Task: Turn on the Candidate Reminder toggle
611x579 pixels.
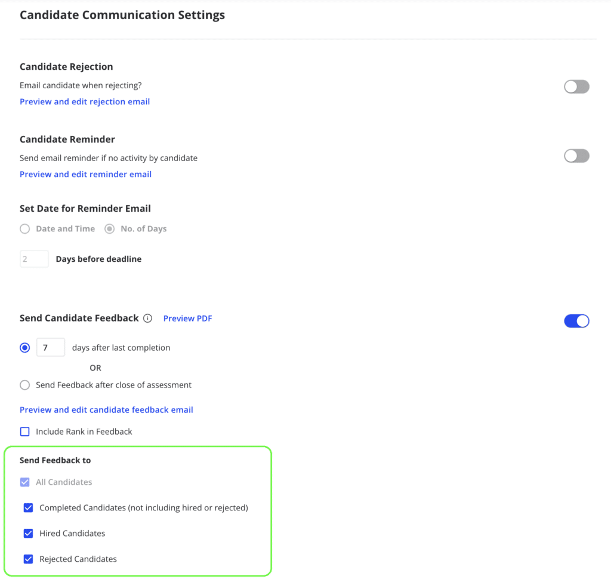Action: click(x=576, y=156)
